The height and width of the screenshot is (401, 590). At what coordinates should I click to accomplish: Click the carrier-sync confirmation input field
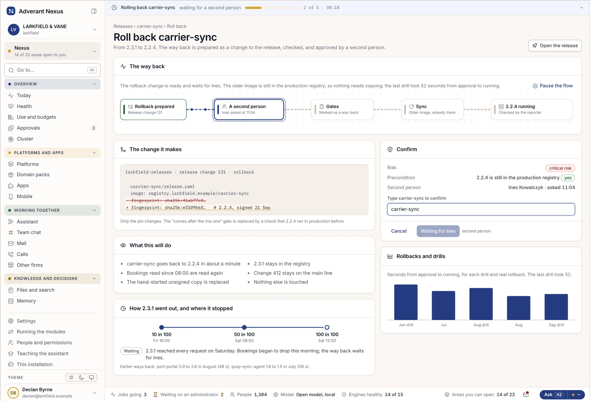[x=481, y=209]
